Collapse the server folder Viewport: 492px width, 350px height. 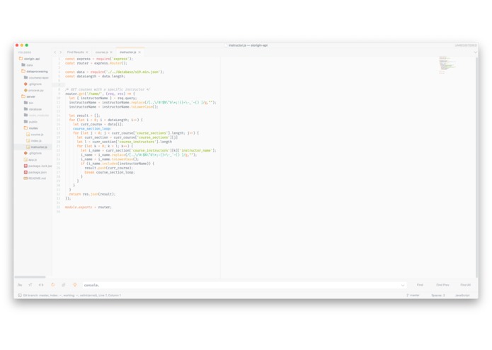click(28, 96)
